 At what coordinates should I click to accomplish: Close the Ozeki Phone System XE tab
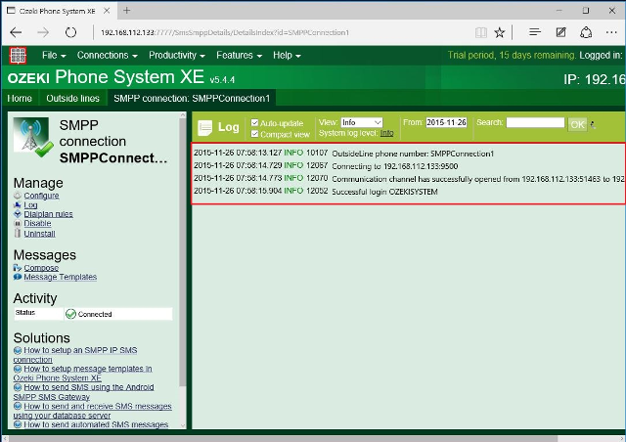(107, 11)
